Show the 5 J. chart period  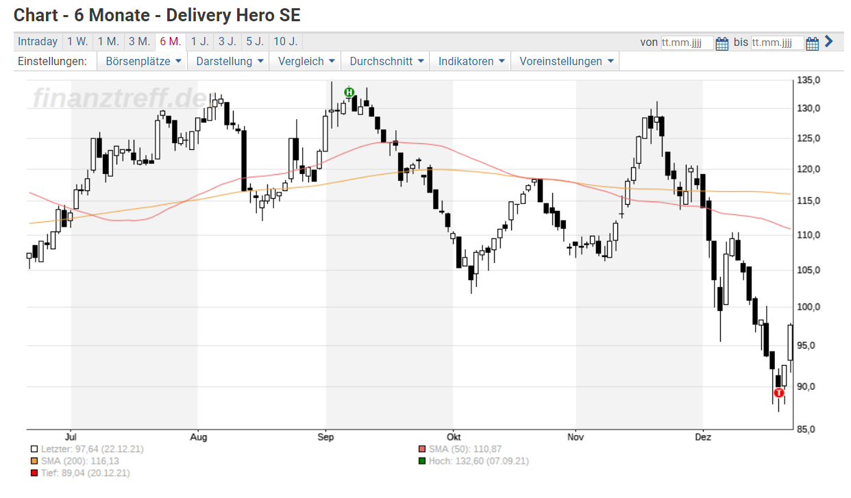[255, 41]
